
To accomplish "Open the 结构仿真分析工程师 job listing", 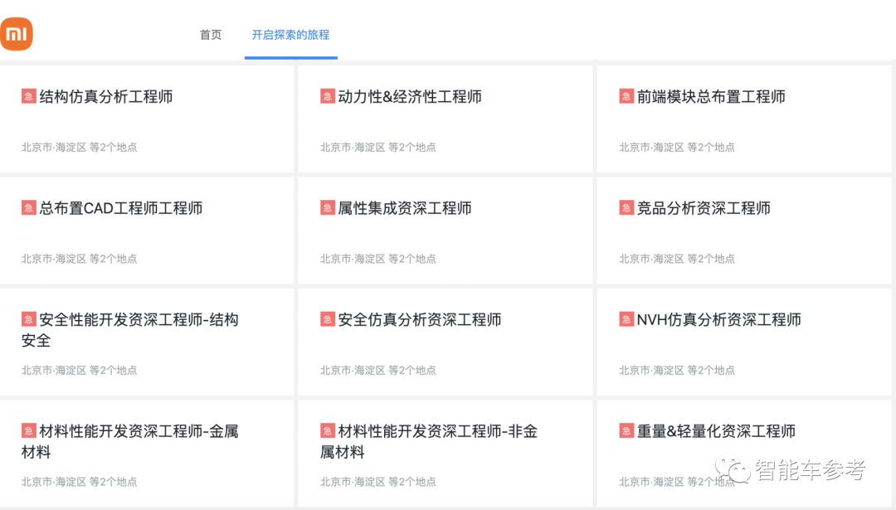I will 108,95.
